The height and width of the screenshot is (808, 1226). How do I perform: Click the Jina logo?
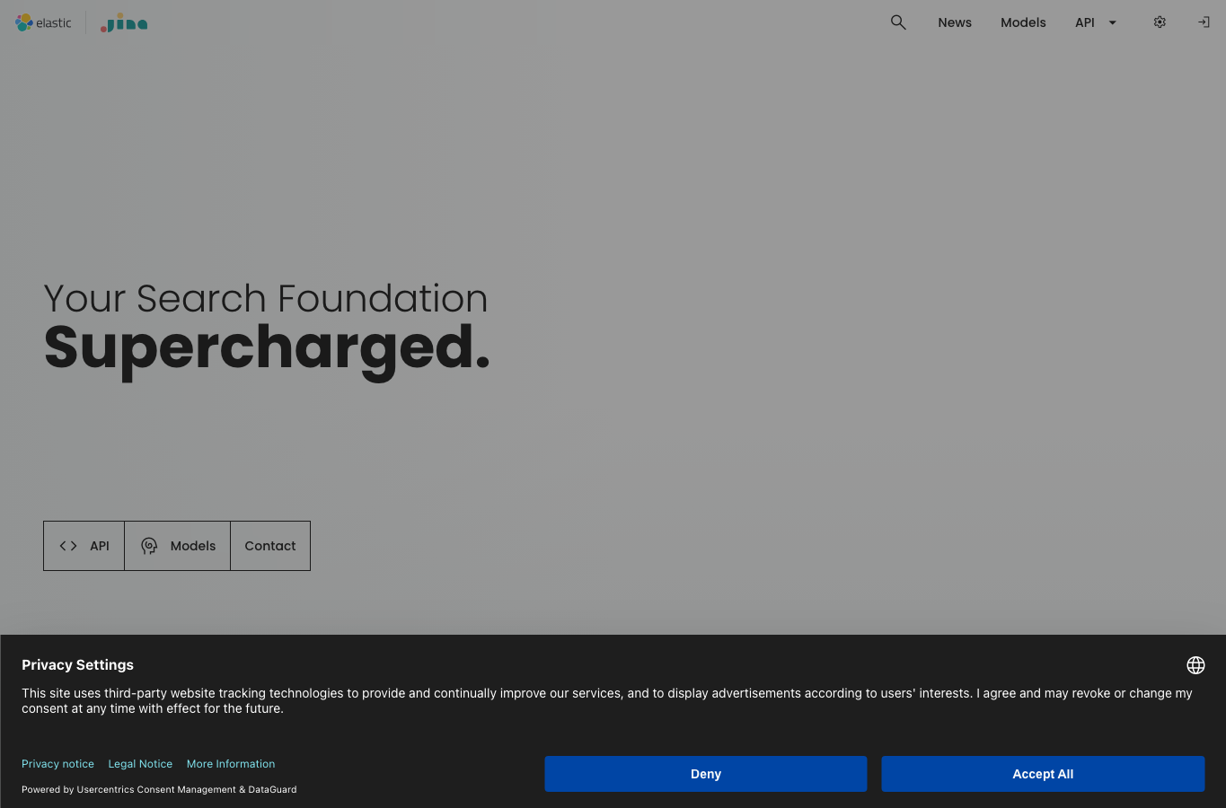coord(124,22)
